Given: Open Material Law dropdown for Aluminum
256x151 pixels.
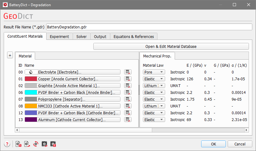Looking at the screenshot, I should 154,120.
